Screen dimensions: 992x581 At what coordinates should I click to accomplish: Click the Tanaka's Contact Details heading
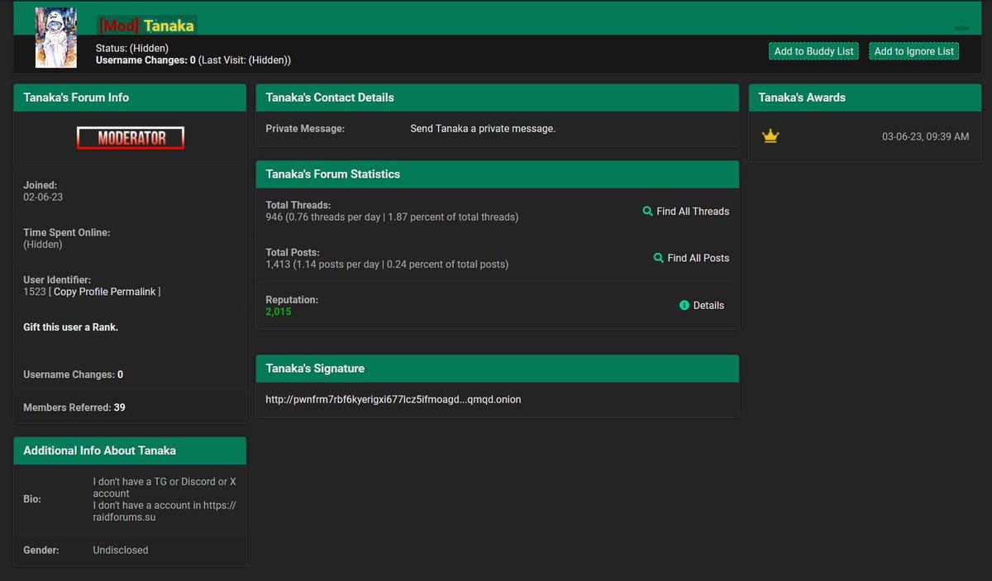pos(330,98)
